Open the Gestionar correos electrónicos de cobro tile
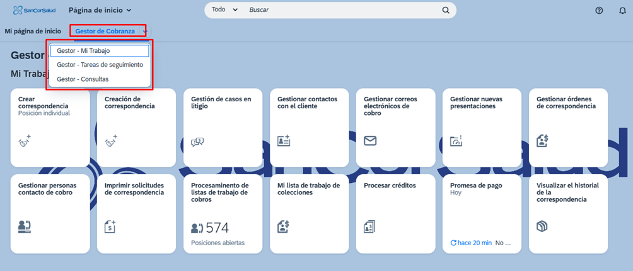The image size is (633, 271). tap(395, 127)
